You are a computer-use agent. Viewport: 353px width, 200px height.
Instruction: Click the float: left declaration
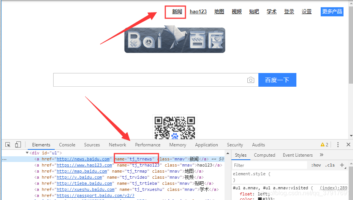pyautogui.click(x=255, y=194)
